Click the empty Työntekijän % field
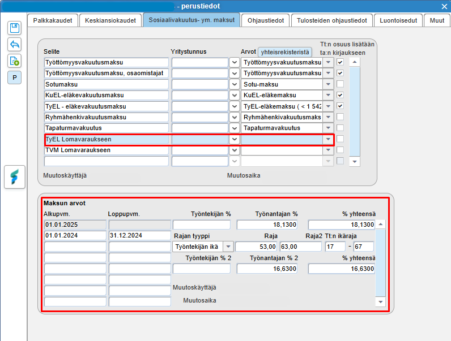This screenshot has width=451, height=341. tap(202, 225)
